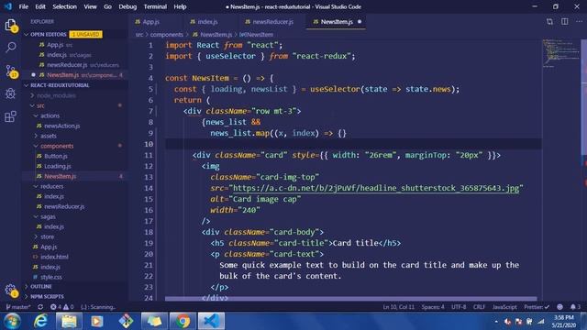Open the notifications bell in status bar
Screen dimensions: 587x330
[x=575, y=307]
